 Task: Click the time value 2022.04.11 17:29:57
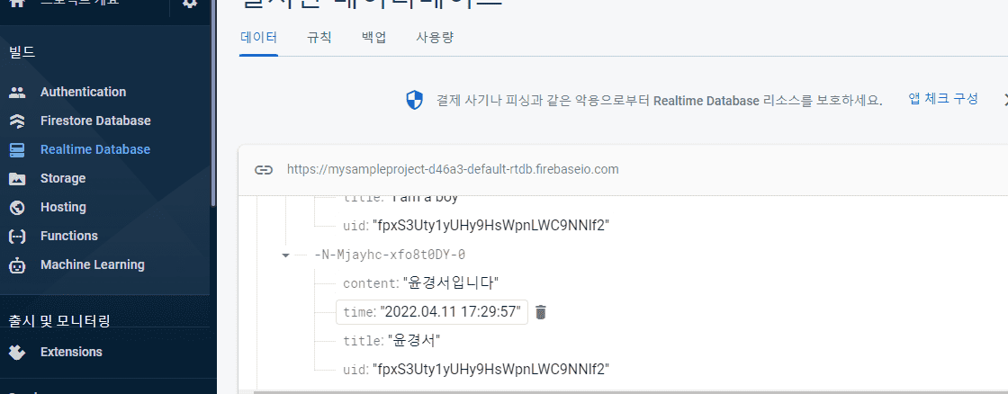pyautogui.click(x=450, y=312)
